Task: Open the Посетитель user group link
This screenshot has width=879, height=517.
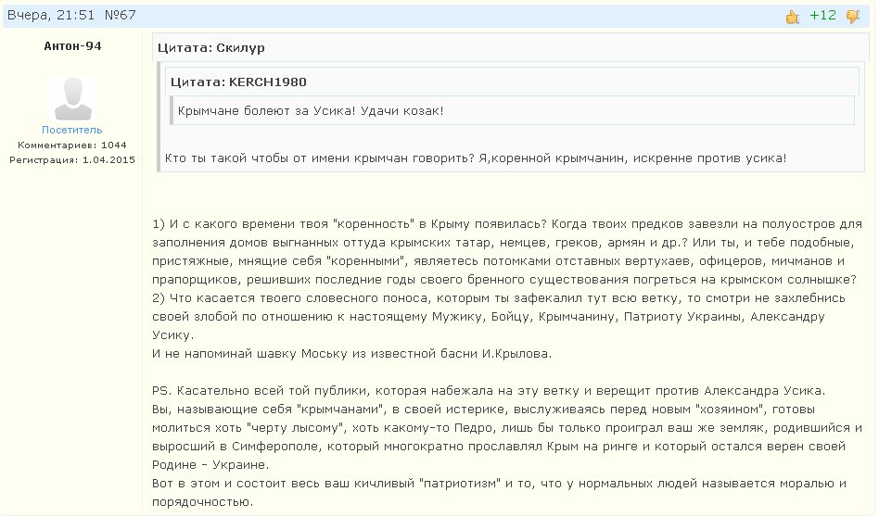Action: [x=71, y=130]
